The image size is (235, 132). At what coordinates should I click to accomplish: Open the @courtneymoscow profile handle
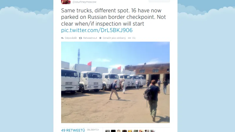coord(84,2)
